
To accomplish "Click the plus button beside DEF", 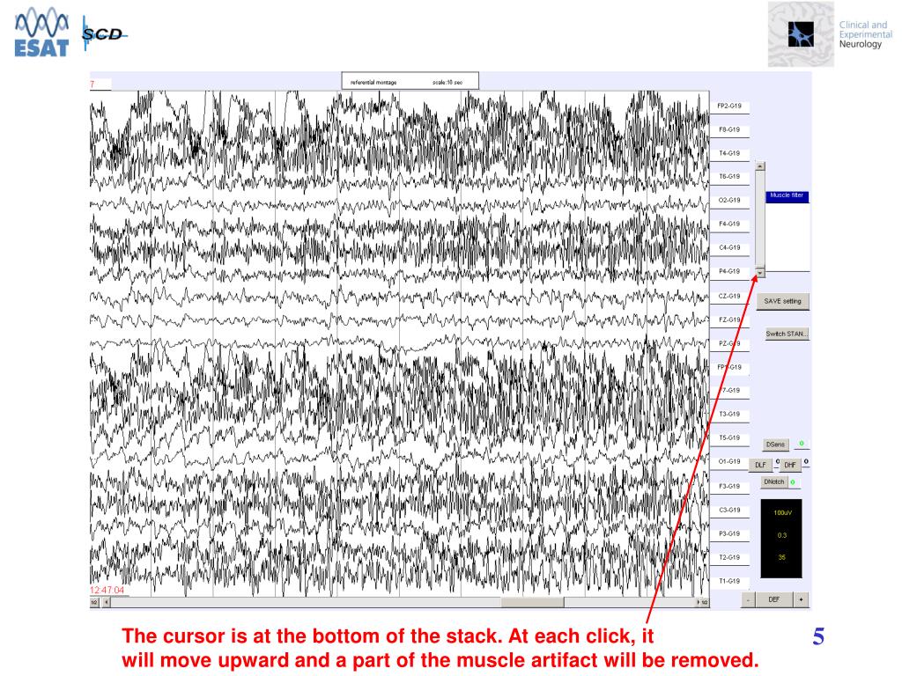I will click(x=801, y=599).
